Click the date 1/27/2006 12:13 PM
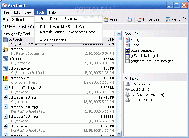This screenshot has height=138, width=189. tap(99, 82)
